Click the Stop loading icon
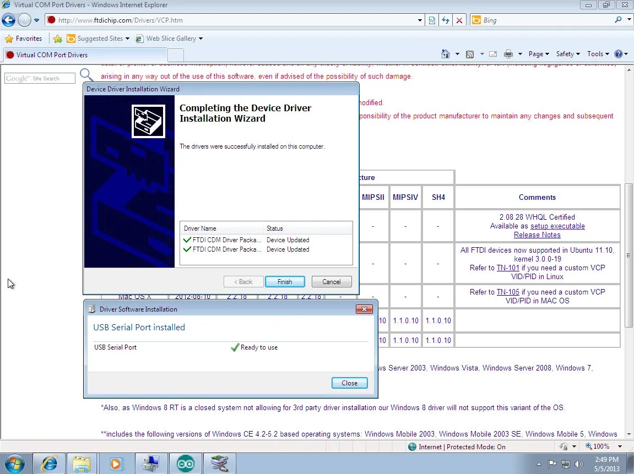 pyautogui.click(x=459, y=20)
